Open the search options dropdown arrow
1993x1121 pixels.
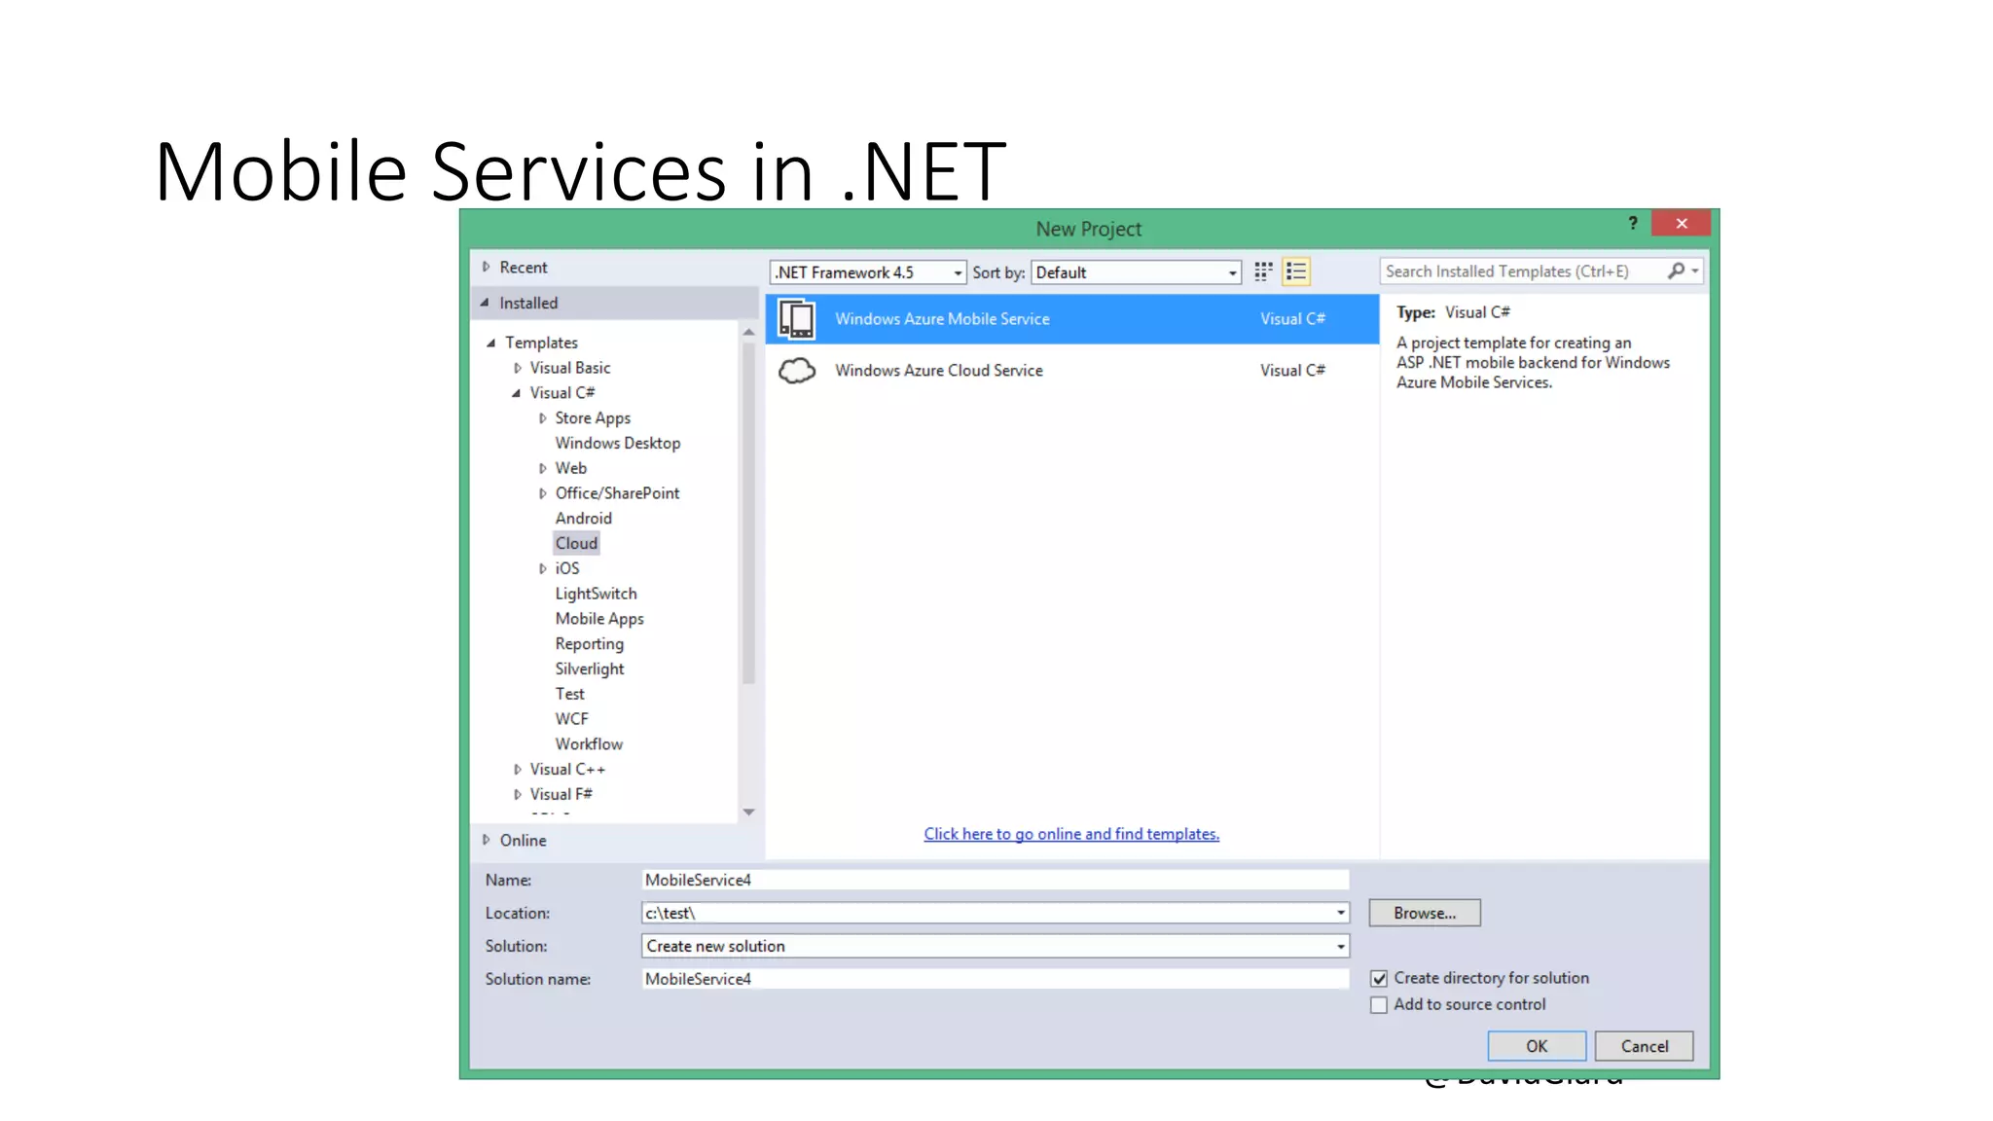pyautogui.click(x=1695, y=271)
